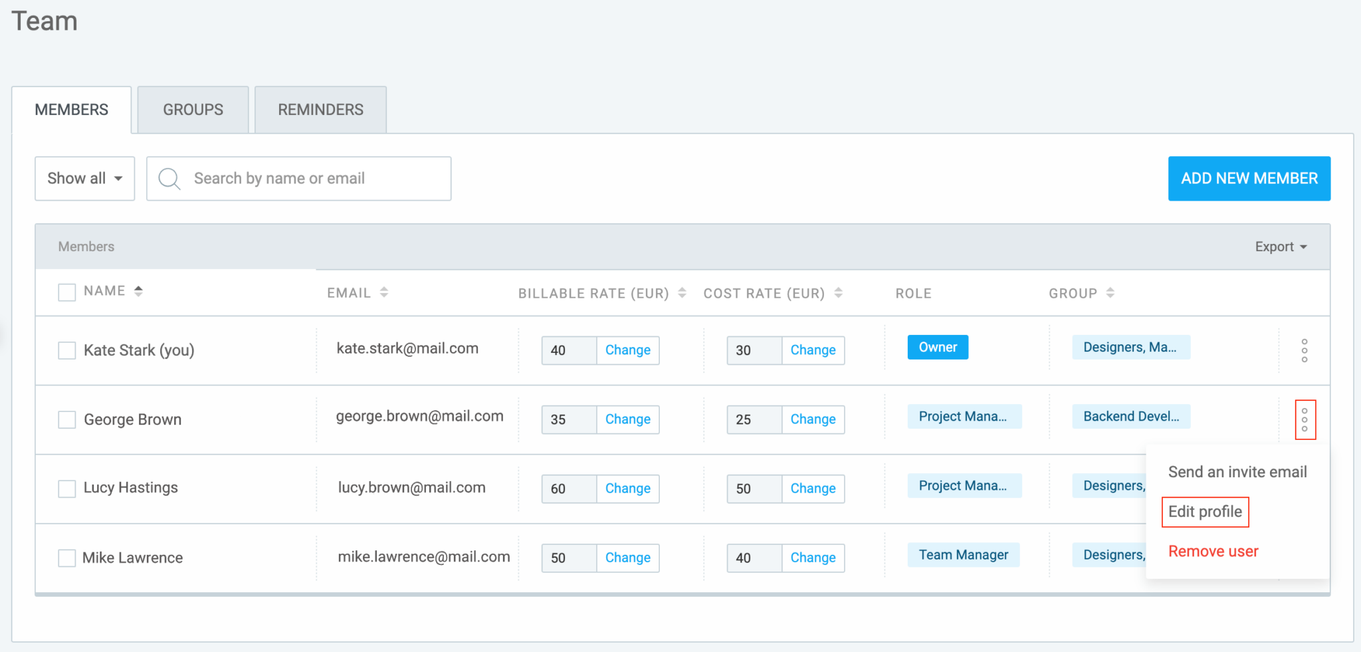This screenshot has height=652, width=1361.
Task: Check the box next to George Brown
Action: 67,419
